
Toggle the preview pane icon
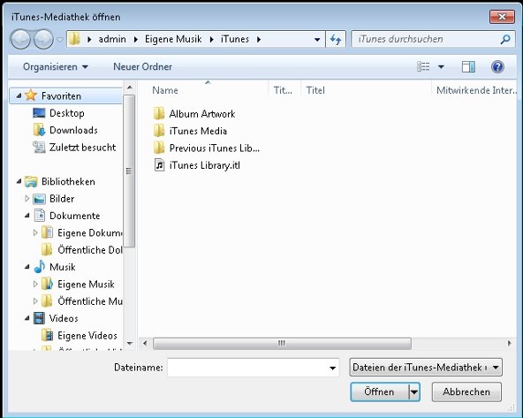point(468,66)
